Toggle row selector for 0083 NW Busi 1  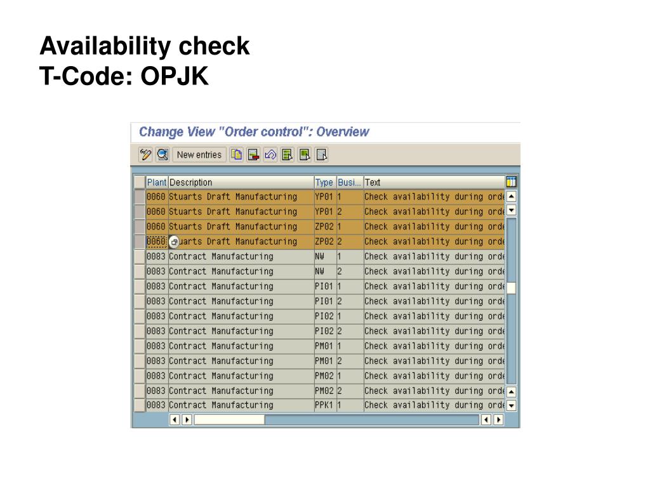[x=139, y=257]
